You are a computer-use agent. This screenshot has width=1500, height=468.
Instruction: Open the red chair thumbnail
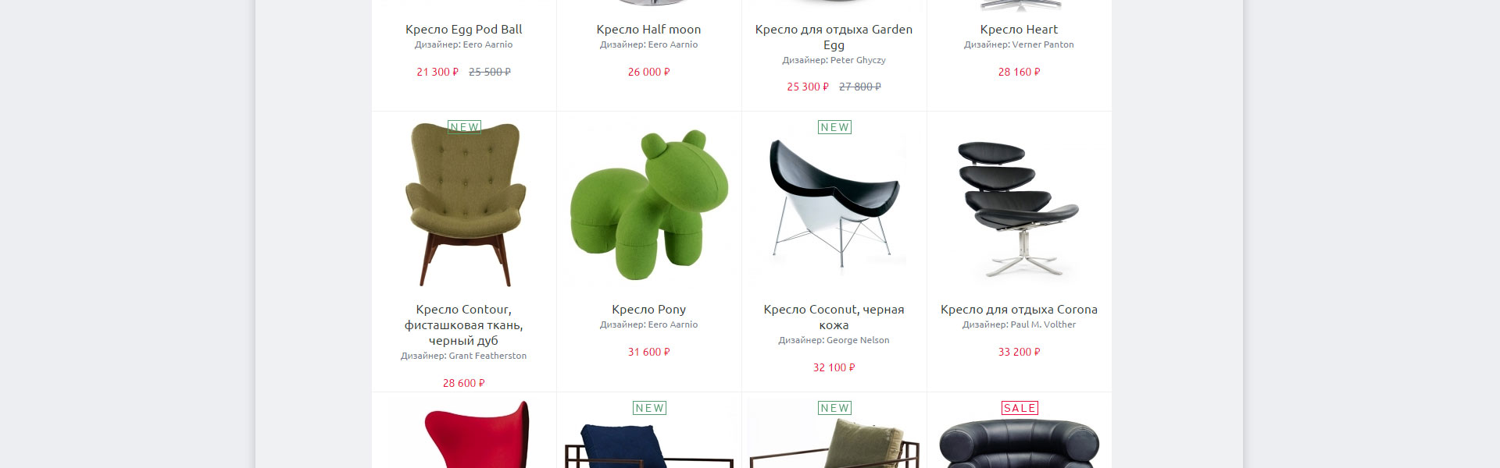pos(477,434)
